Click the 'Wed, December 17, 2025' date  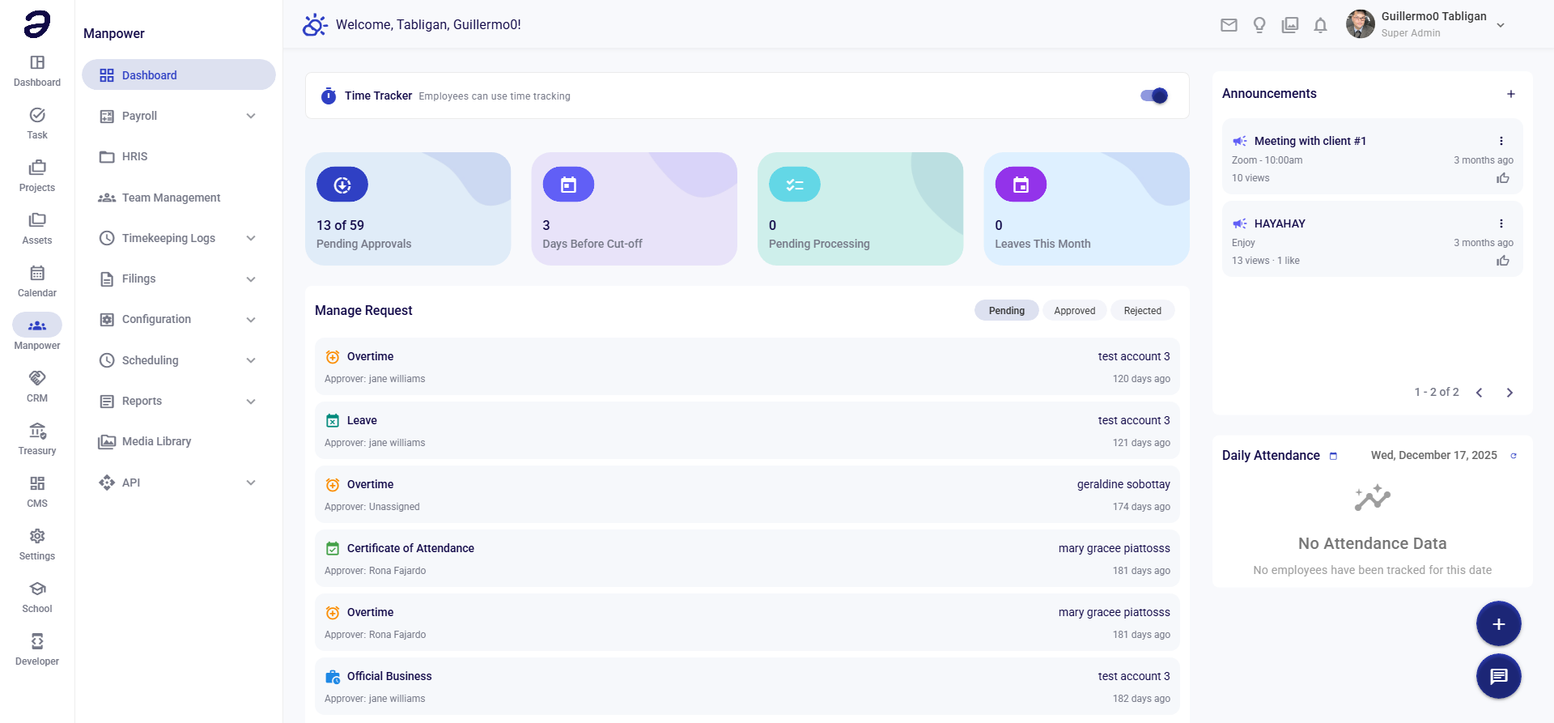click(x=1433, y=455)
